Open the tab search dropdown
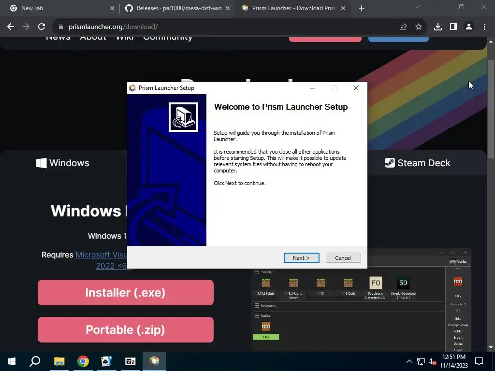Viewport: 495px width, 371px height. pos(417,7)
